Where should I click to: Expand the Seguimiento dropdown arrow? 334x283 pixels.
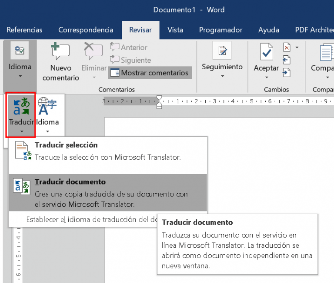222,76
